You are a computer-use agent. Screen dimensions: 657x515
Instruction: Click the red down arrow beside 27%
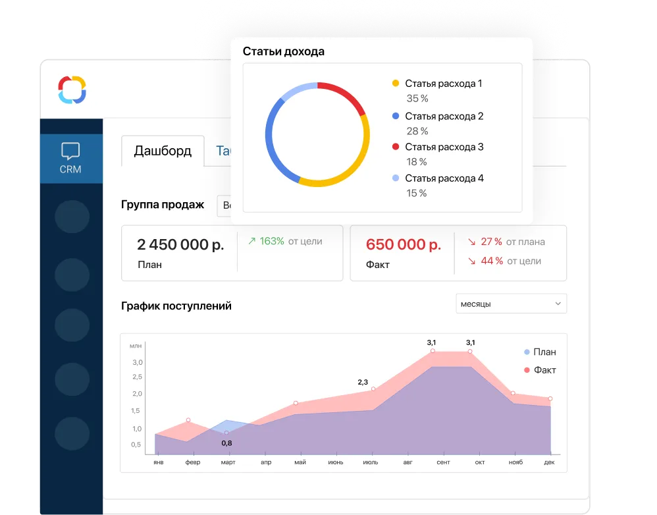pos(471,242)
